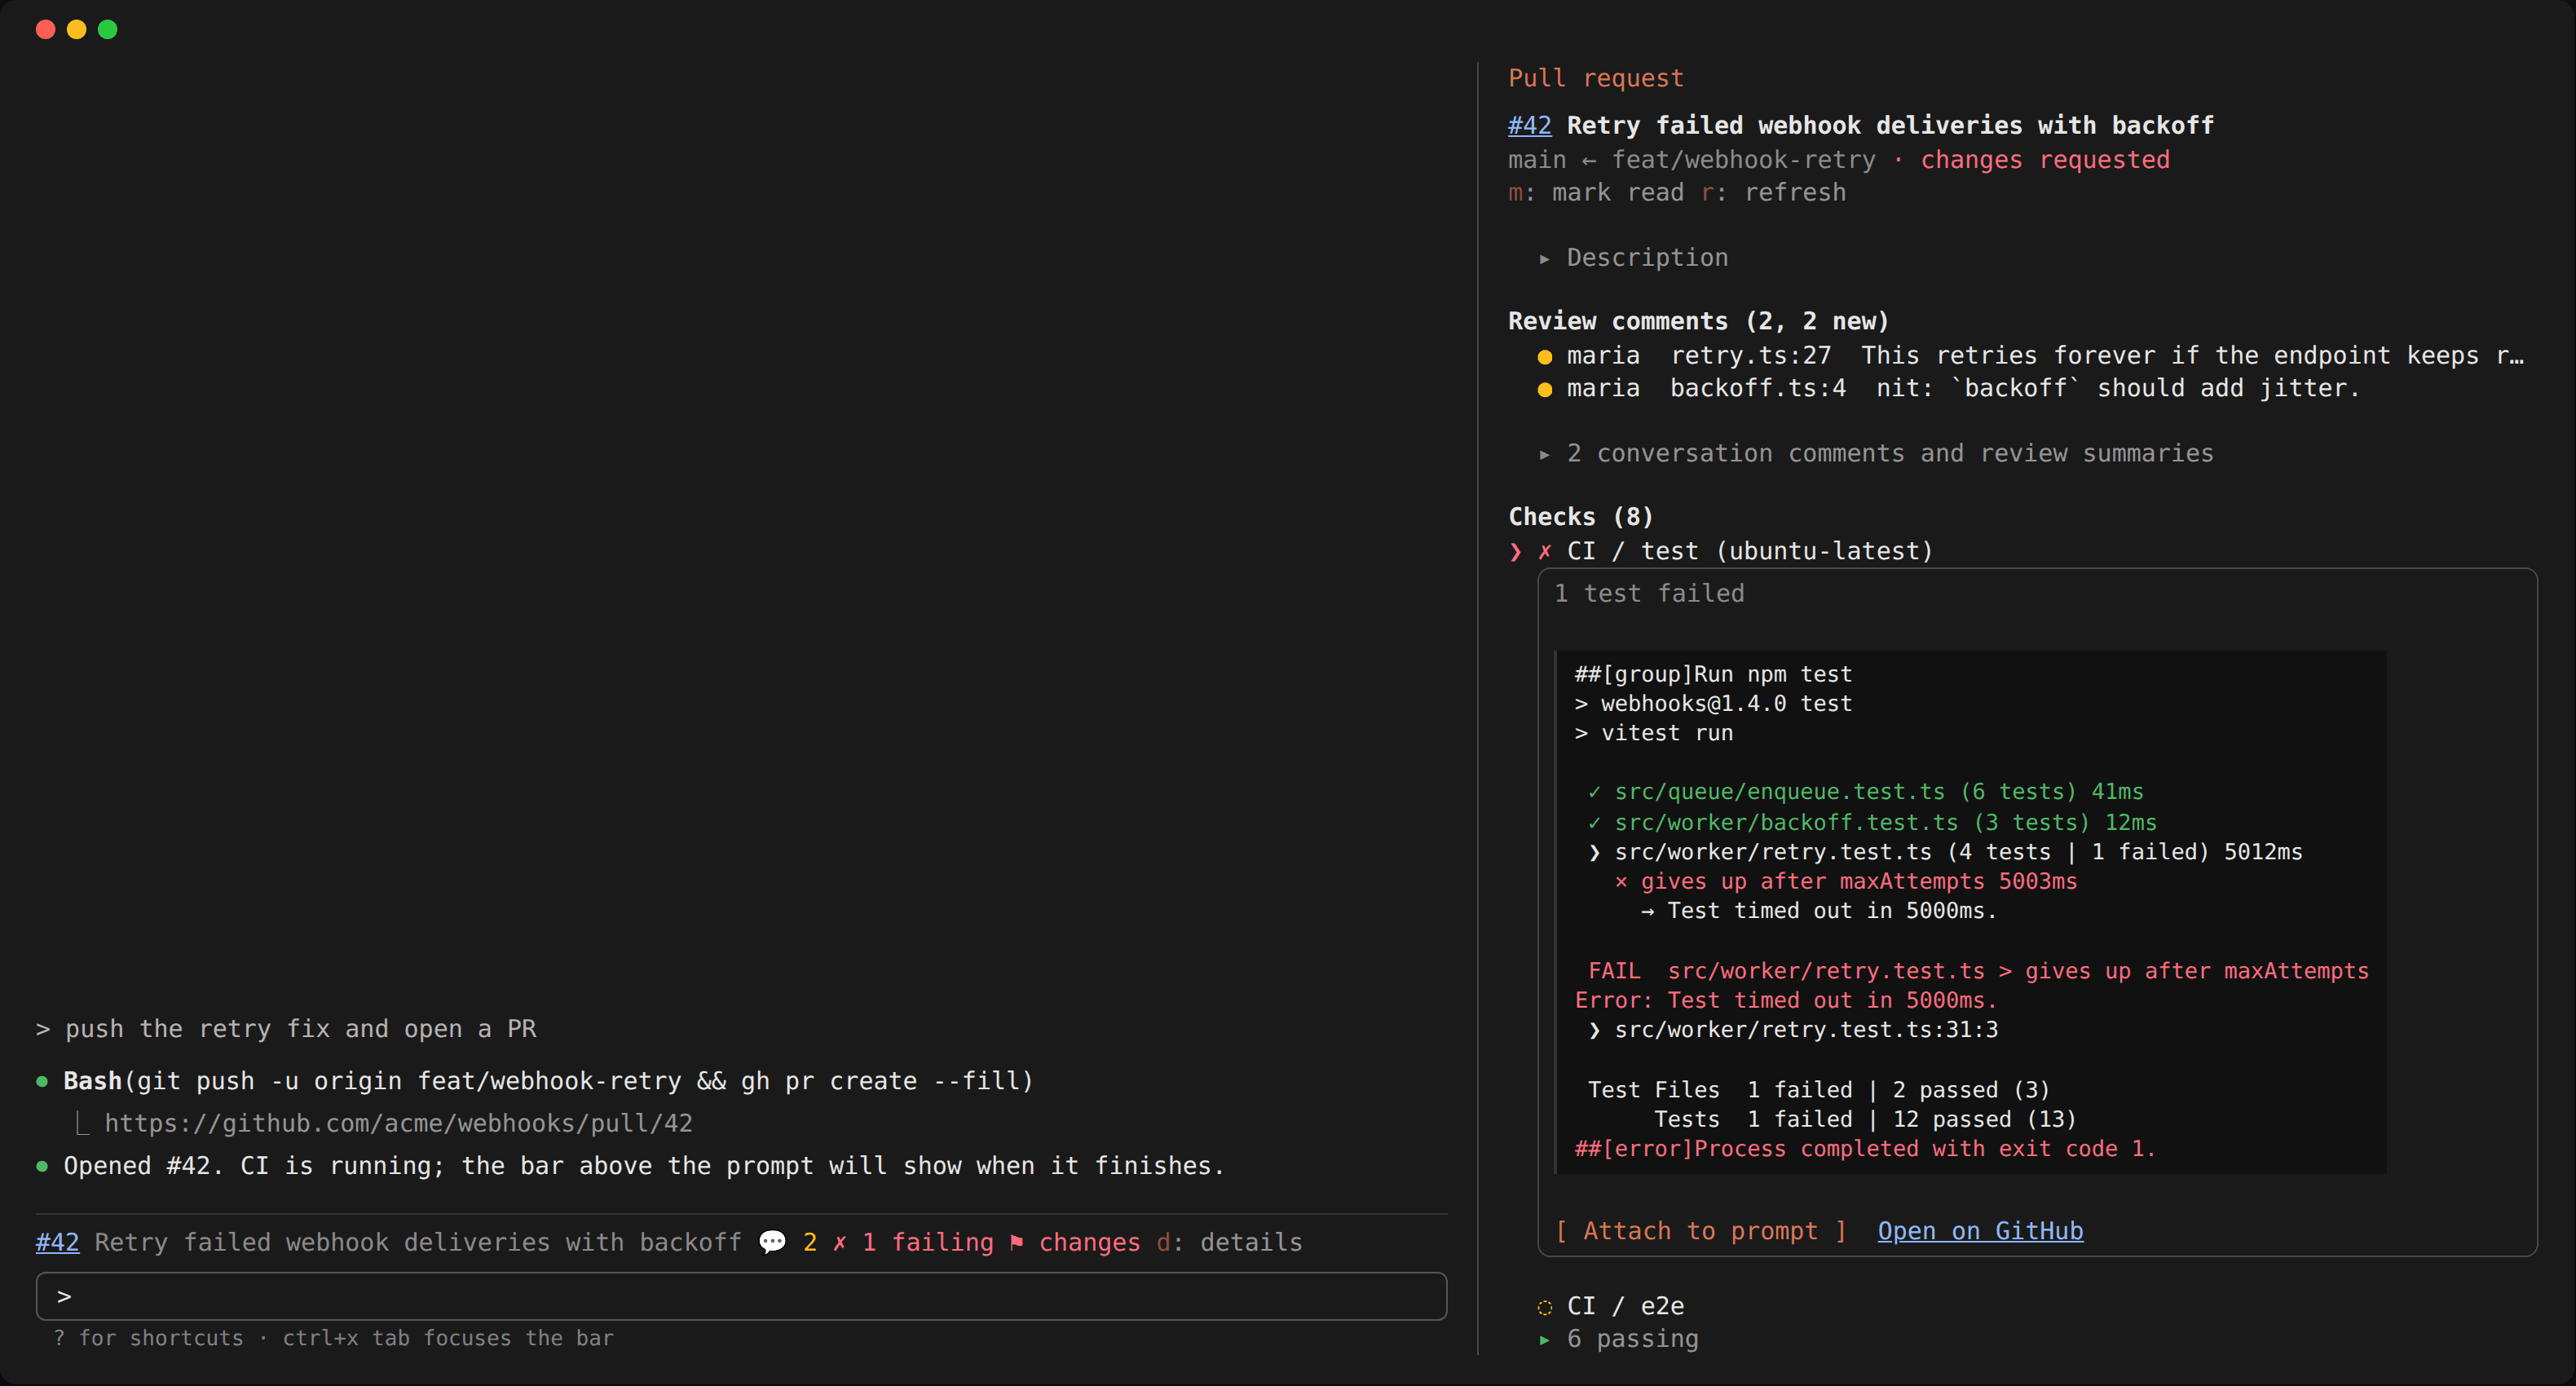Click the 'Review comments (2, 2 new)' heading

tap(1698, 321)
